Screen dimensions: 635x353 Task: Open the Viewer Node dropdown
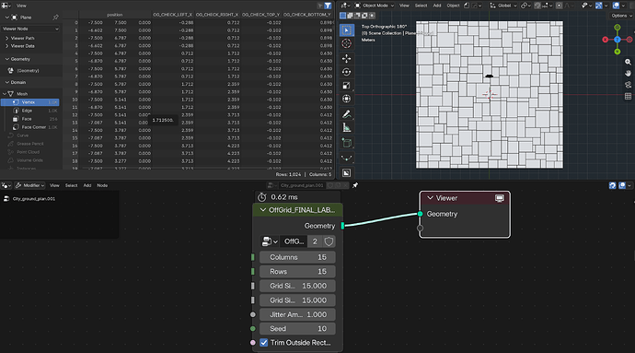30,29
